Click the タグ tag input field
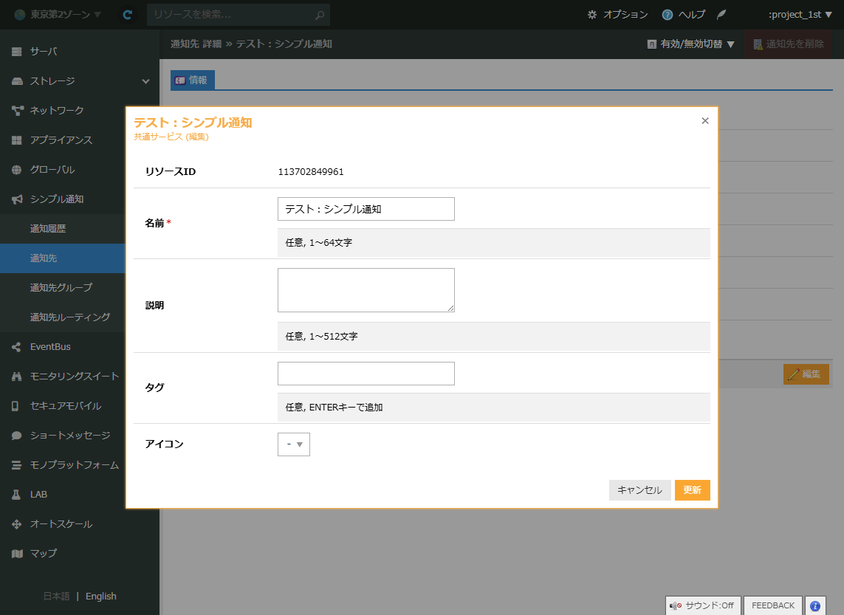The width and height of the screenshot is (844, 615). pos(366,374)
